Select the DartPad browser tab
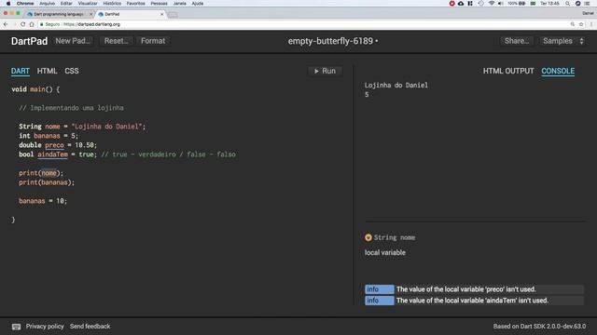597x335 pixels. coord(131,14)
